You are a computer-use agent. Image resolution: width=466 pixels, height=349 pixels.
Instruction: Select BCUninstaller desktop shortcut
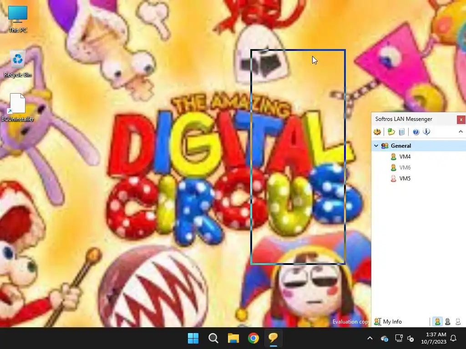(x=18, y=108)
